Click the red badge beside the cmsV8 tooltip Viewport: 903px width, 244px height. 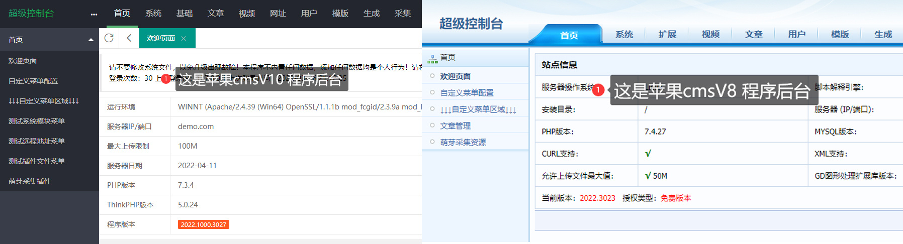coord(598,90)
